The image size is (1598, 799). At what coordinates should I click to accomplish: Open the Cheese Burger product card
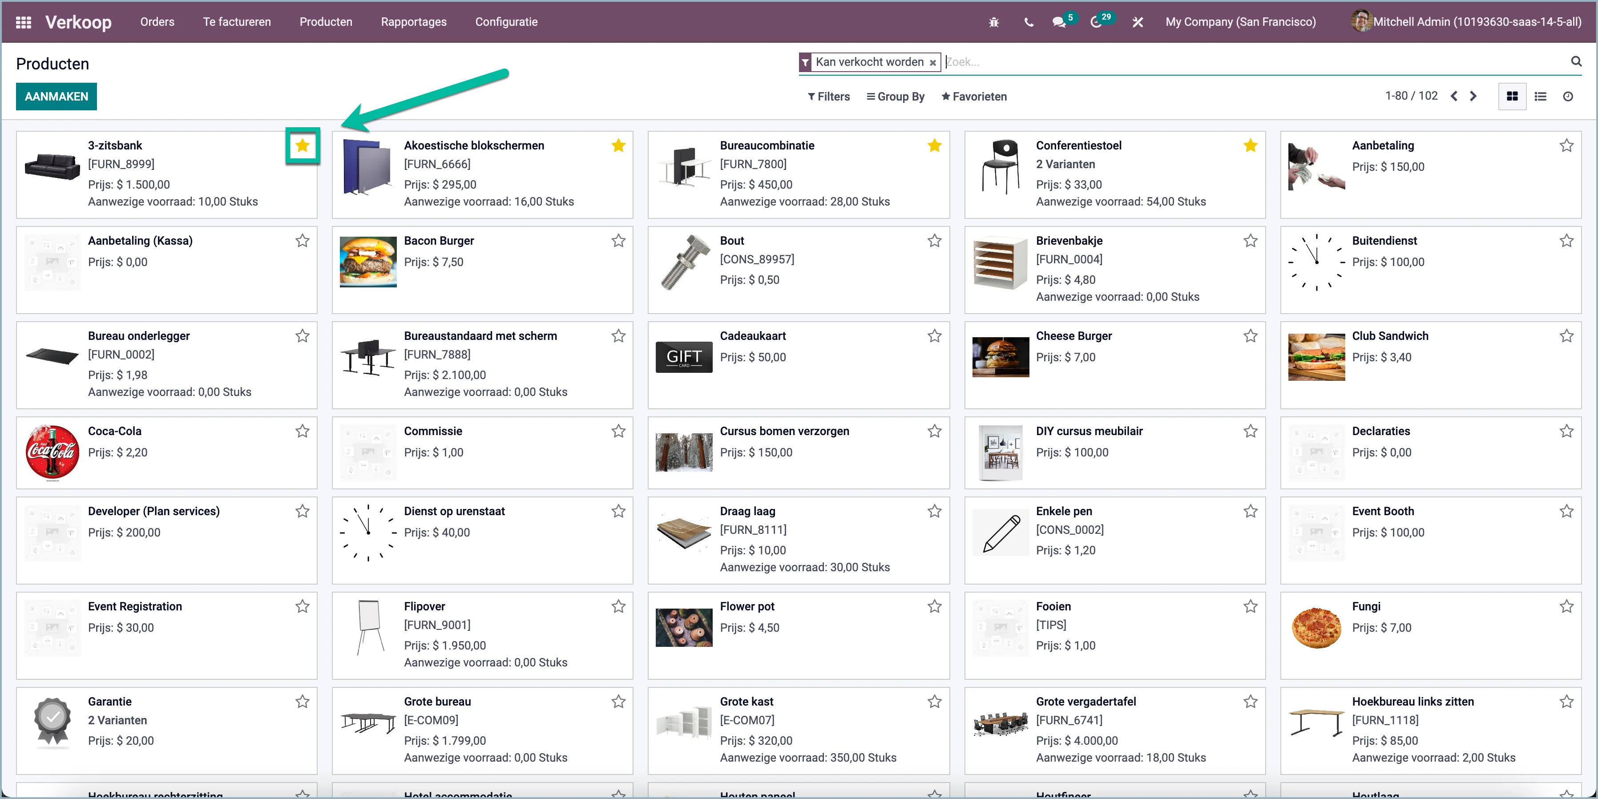pos(1114,365)
